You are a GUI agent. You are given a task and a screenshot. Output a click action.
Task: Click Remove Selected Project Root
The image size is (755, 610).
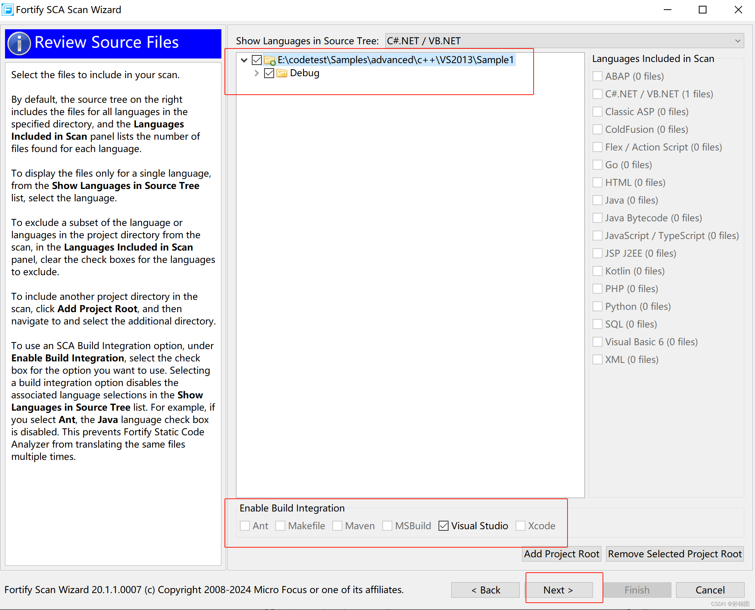tap(675, 554)
